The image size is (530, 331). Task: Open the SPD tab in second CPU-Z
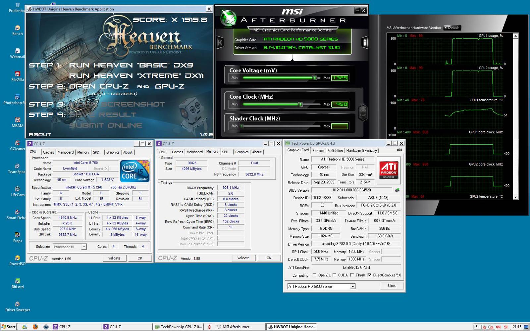click(x=225, y=152)
